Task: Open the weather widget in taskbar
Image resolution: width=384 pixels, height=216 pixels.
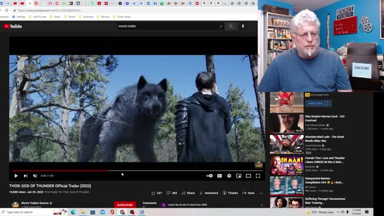Action: pos(320,212)
